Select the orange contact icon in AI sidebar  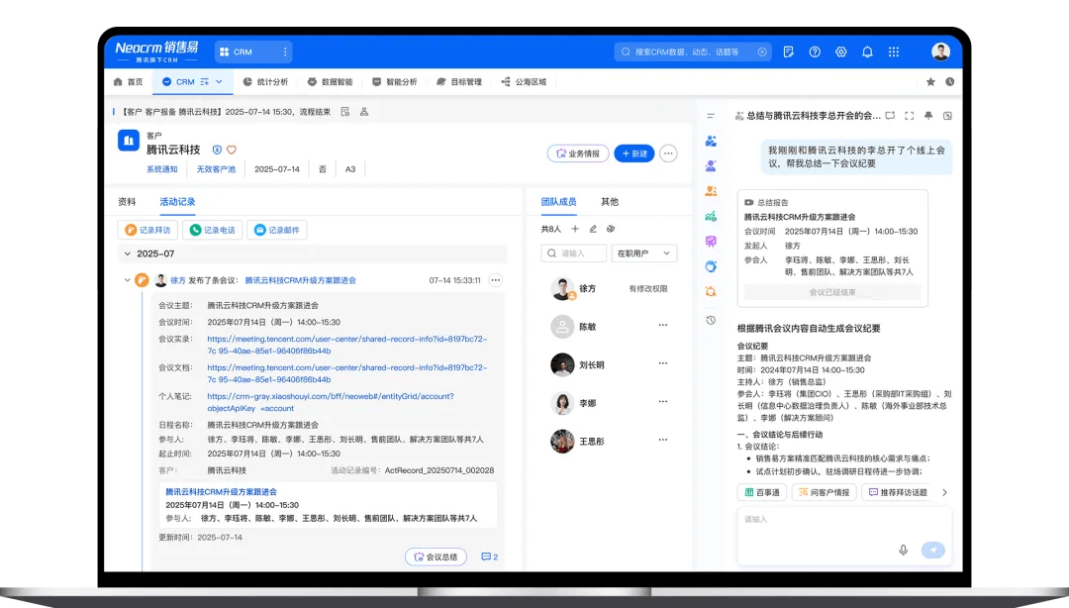pos(711,191)
